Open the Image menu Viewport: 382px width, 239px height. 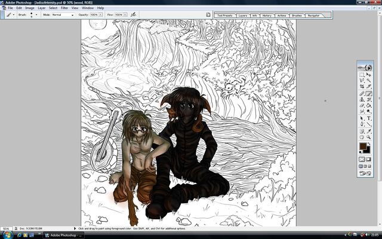click(30, 8)
